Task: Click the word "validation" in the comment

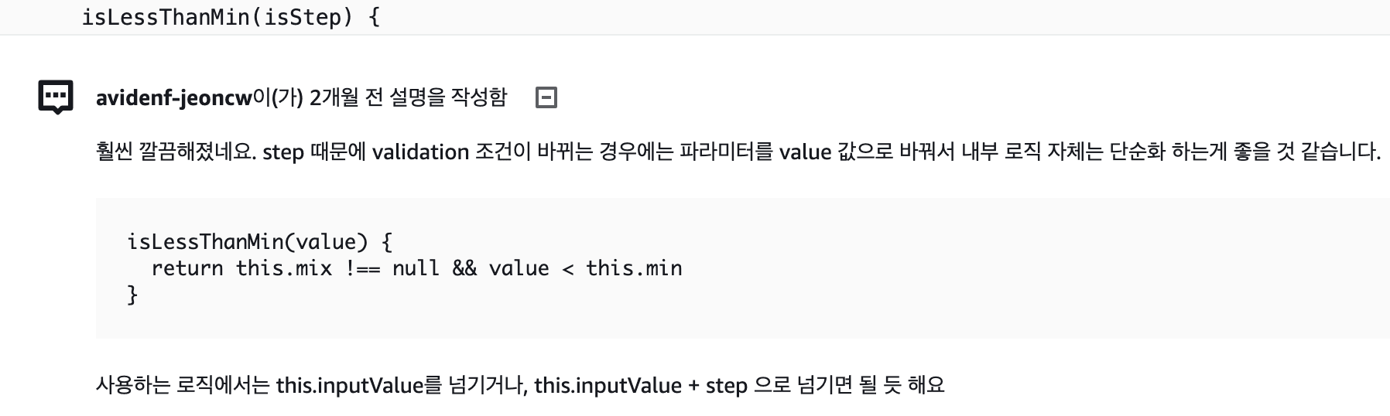Action: coord(420,152)
